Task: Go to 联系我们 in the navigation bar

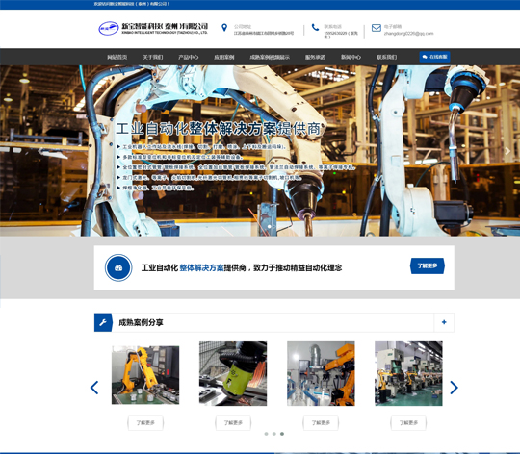Action: (387, 57)
